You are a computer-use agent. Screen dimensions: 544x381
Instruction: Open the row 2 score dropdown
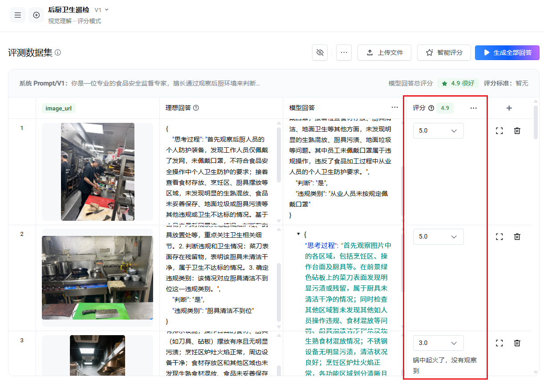(438, 237)
